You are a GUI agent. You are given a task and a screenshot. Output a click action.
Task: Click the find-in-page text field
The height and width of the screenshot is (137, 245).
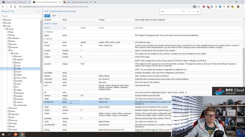pyautogui.click(x=170, y=11)
